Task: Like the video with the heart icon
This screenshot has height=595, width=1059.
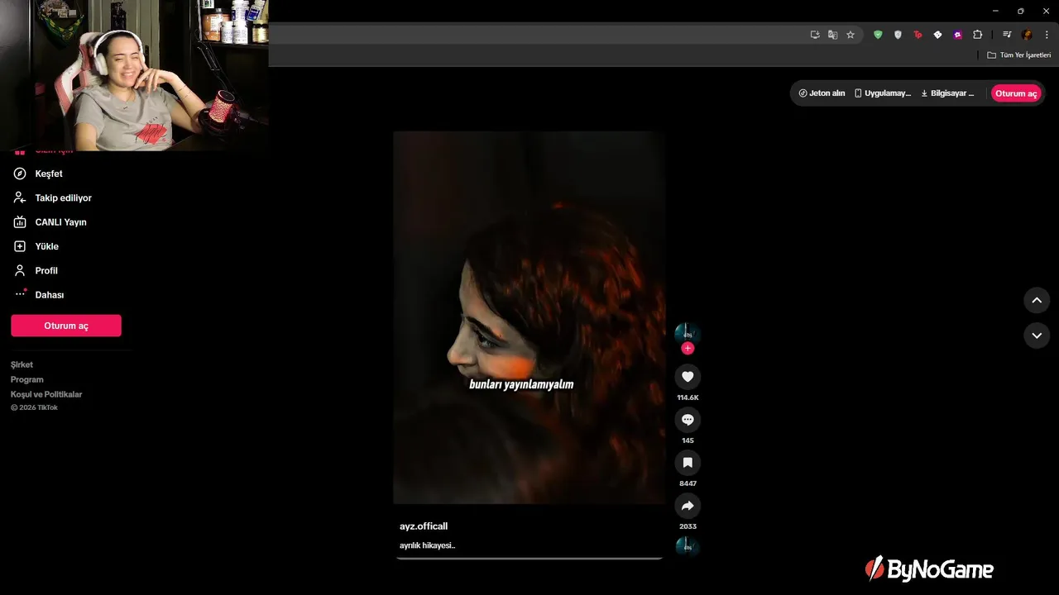Action: pyautogui.click(x=688, y=377)
